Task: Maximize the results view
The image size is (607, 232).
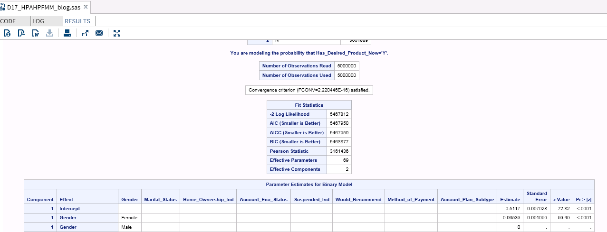Action: pyautogui.click(x=117, y=33)
